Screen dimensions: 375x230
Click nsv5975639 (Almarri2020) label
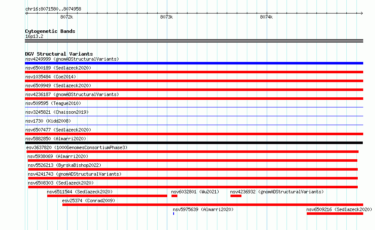pyautogui.click(x=203, y=209)
